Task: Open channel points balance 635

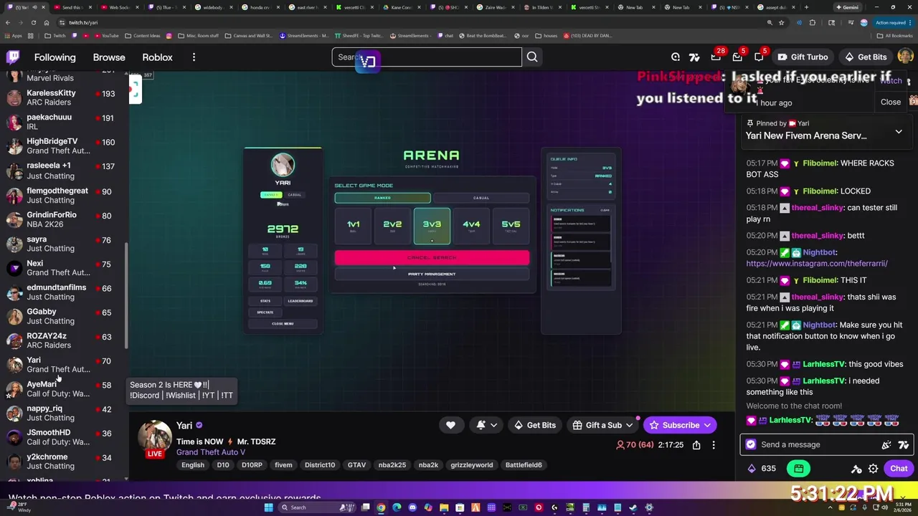Action: (762, 469)
